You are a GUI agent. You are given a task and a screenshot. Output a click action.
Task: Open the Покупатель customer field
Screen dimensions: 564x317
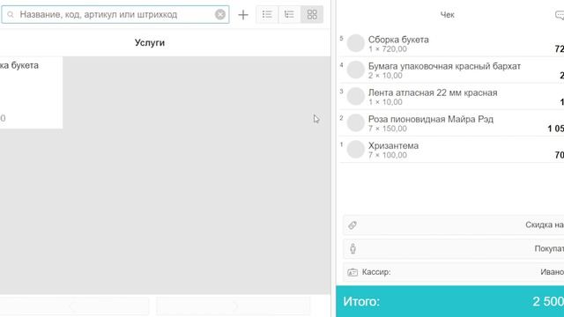tap(454, 248)
